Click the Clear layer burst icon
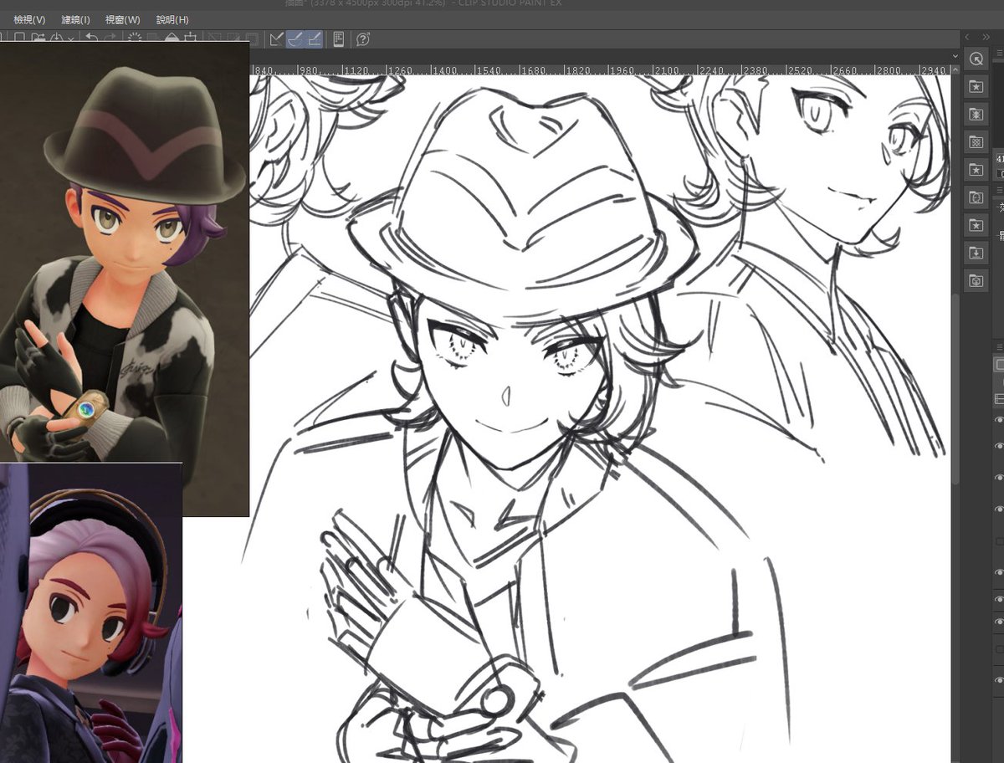The image size is (1004, 763). point(134,38)
